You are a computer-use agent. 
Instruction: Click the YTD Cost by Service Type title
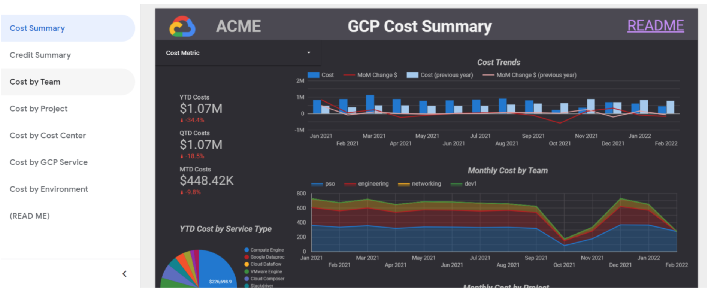(226, 229)
